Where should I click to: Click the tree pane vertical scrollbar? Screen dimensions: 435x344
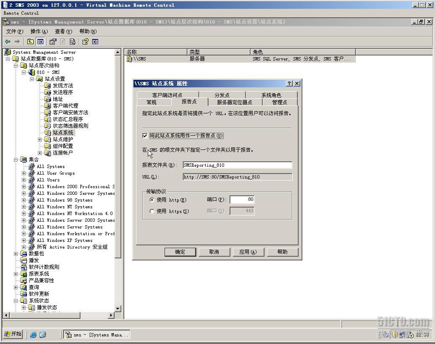tap(118, 180)
